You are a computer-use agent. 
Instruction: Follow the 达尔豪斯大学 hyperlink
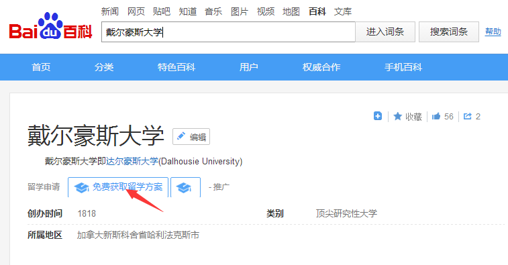[132, 161]
